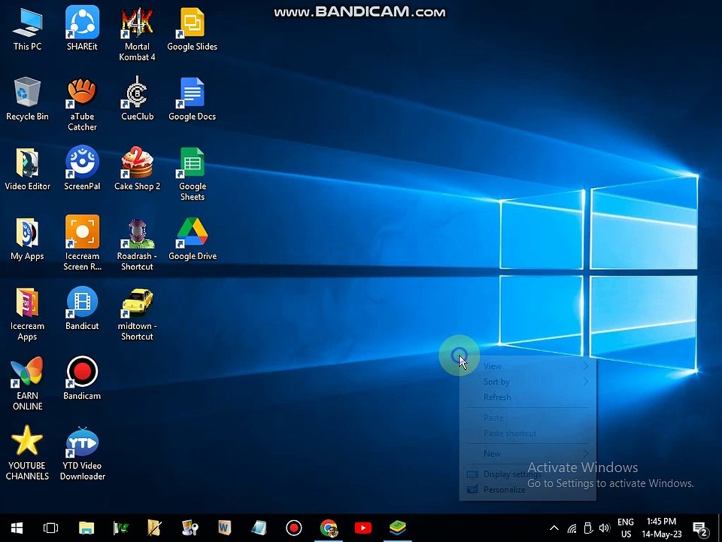
Task: Open Google Drive shortcut
Action: [x=192, y=239]
